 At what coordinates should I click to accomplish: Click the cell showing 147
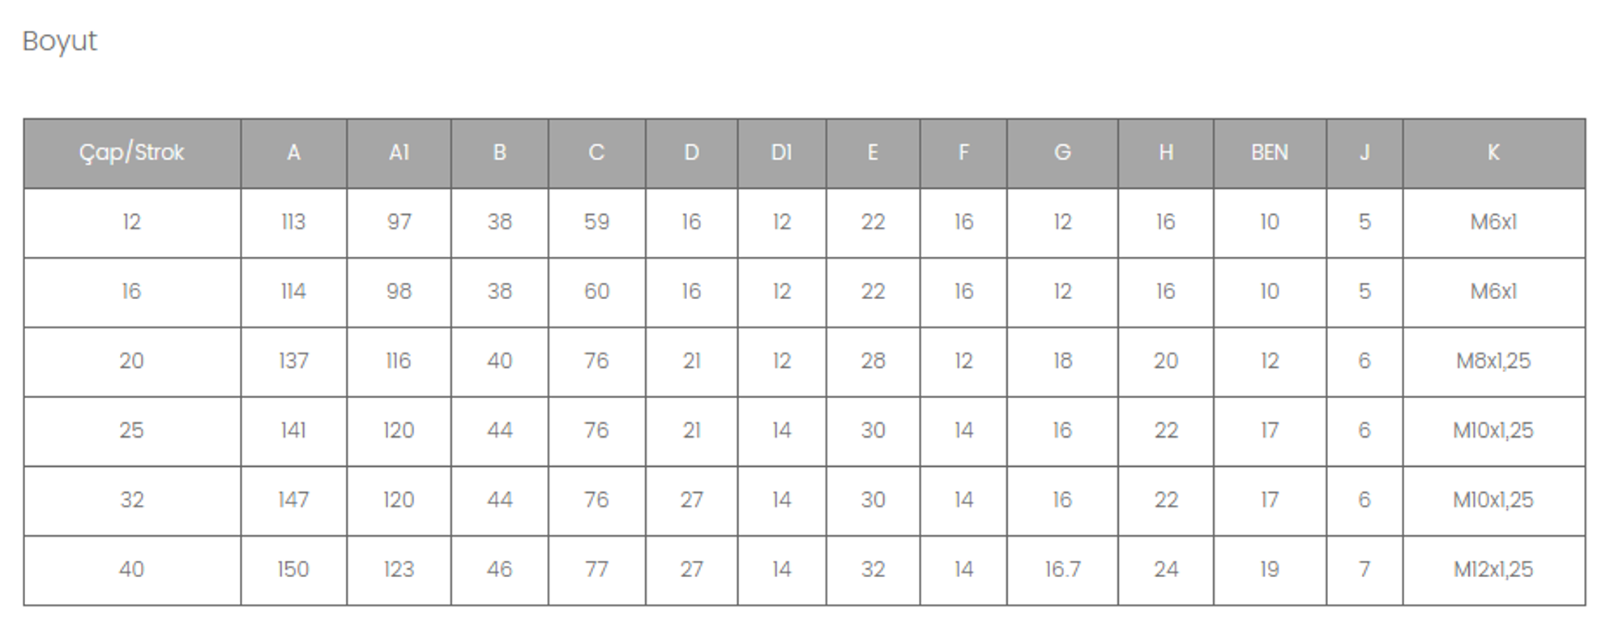tap(292, 500)
